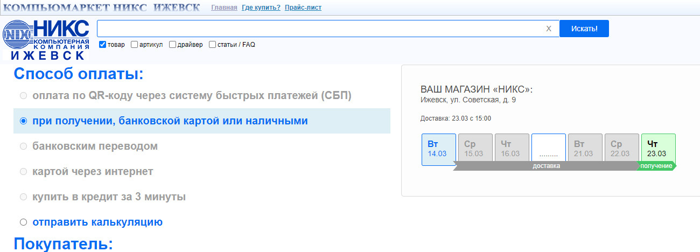Open the Главная link
The height and width of the screenshot is (252, 700).
224,8
